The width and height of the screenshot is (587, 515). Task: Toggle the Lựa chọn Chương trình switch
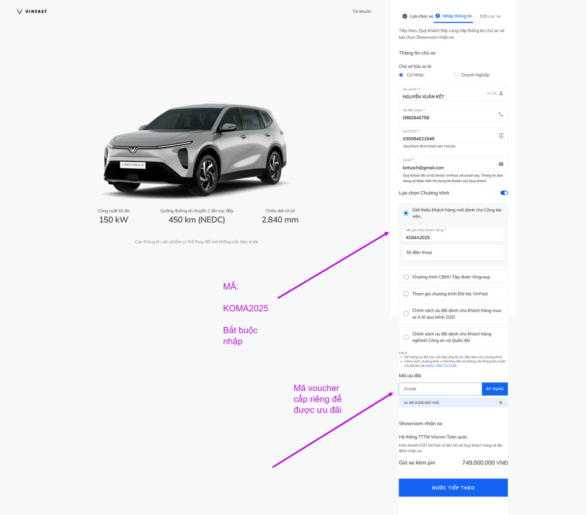(x=504, y=192)
